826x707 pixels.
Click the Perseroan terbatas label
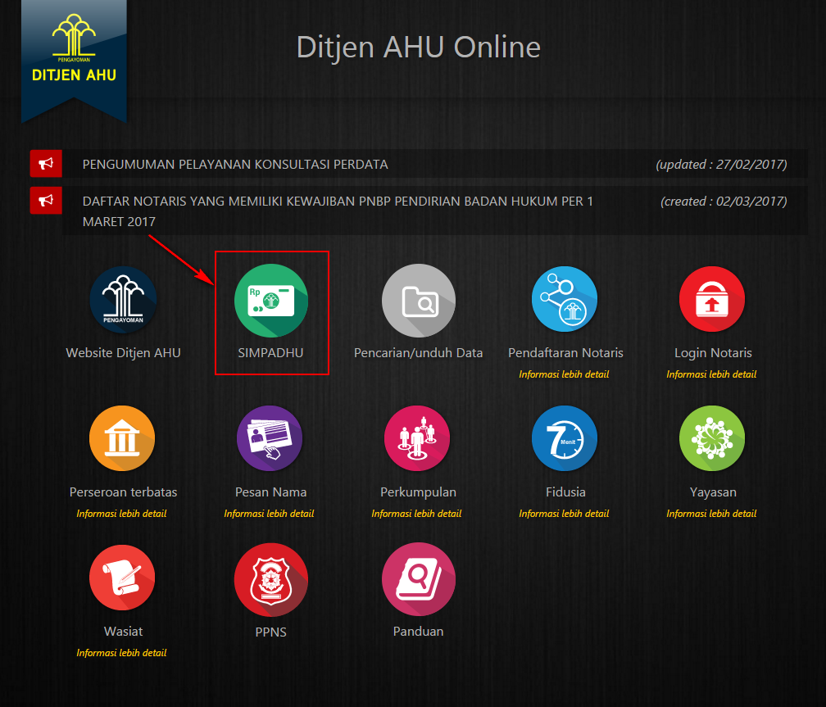123,492
